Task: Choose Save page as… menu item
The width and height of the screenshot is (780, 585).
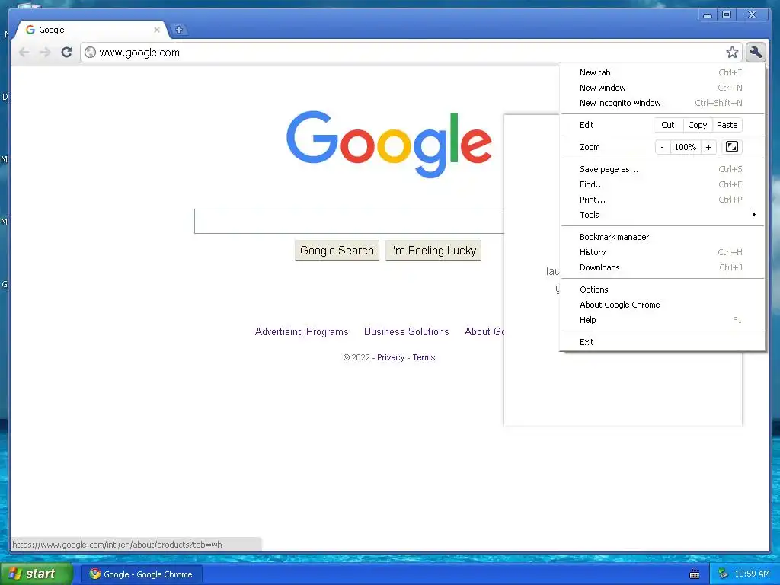Action: coord(662,169)
